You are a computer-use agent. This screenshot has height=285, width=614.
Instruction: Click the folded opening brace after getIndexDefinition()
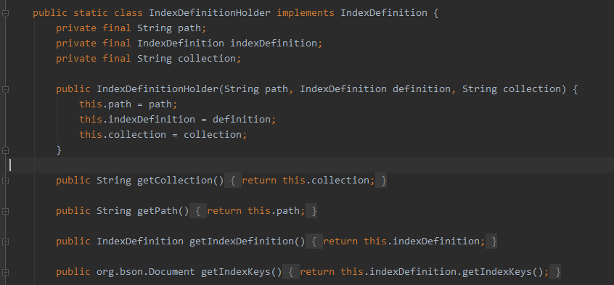point(314,241)
